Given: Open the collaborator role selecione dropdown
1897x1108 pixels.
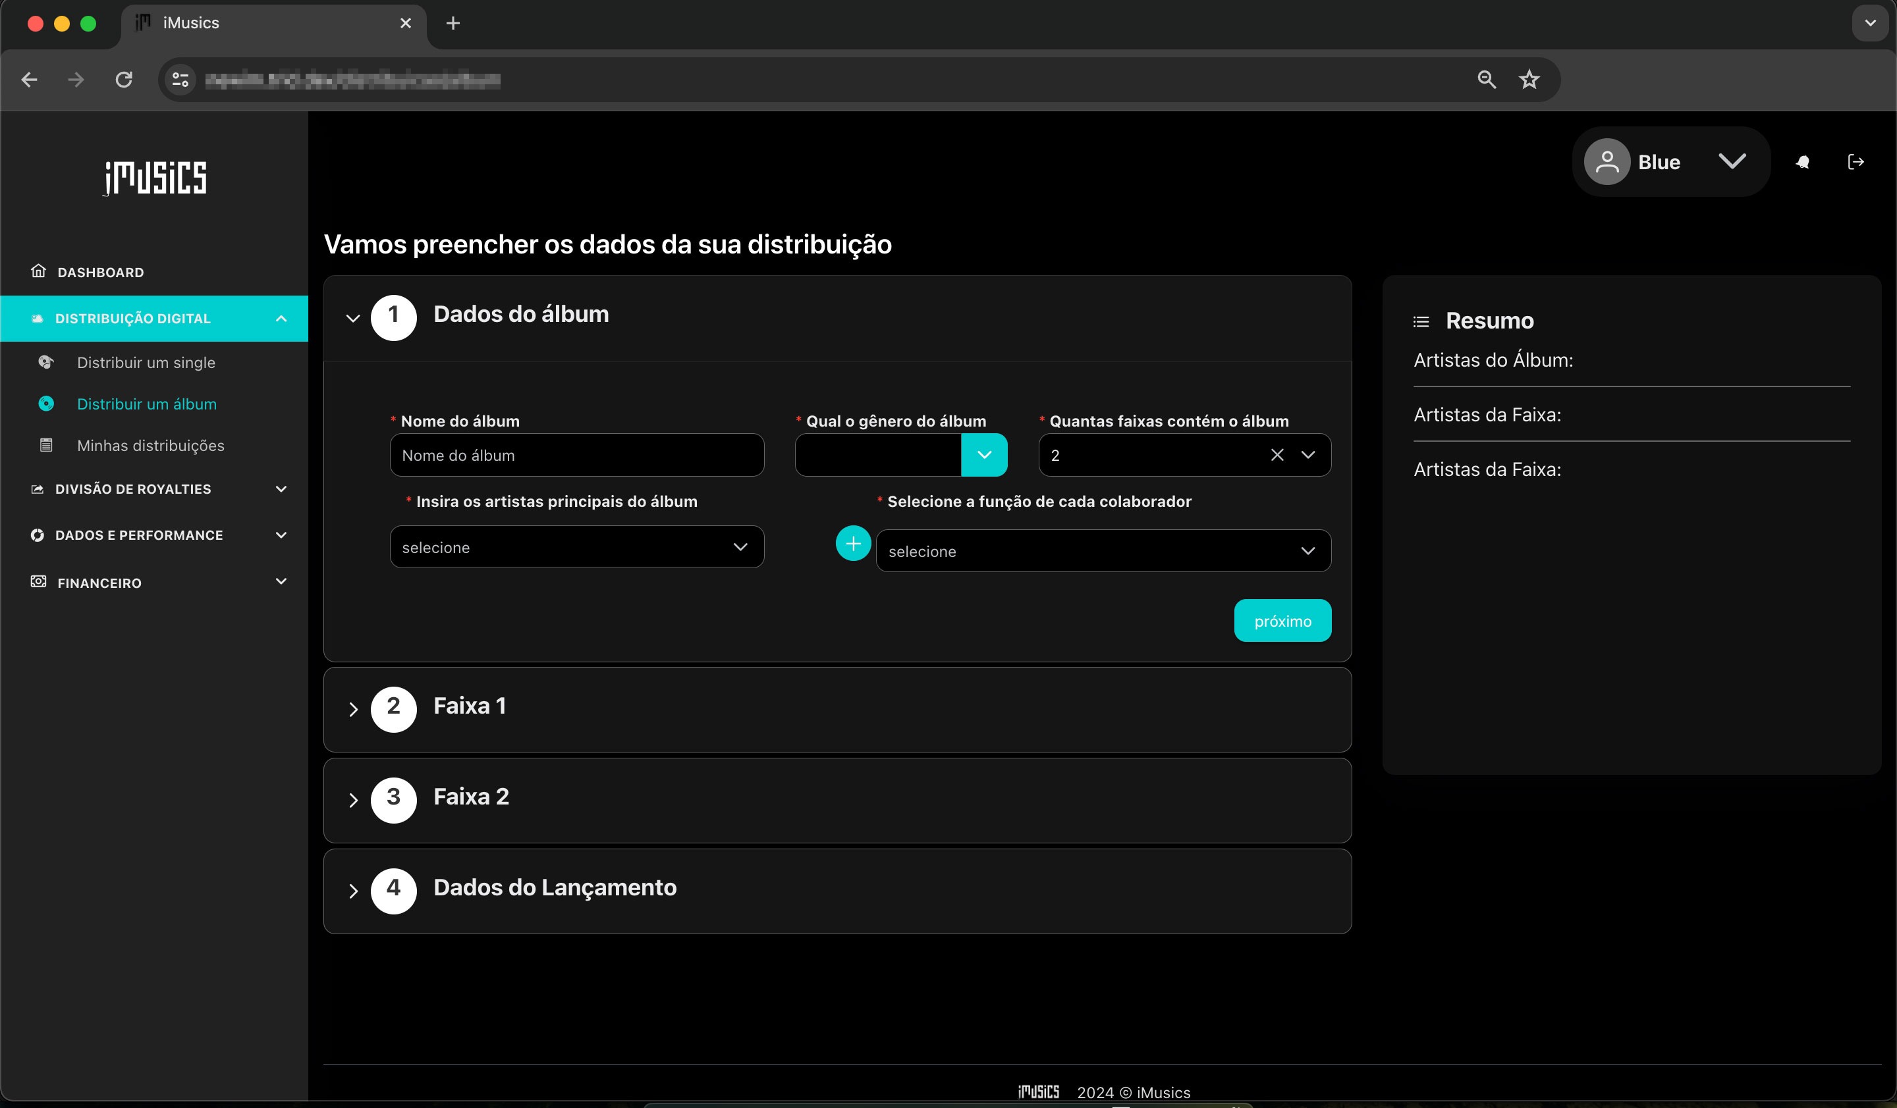Looking at the screenshot, I should coord(1103,552).
